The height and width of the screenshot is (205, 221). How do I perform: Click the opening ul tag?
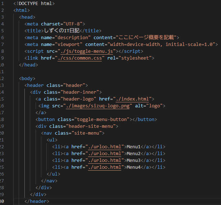pos(52,140)
